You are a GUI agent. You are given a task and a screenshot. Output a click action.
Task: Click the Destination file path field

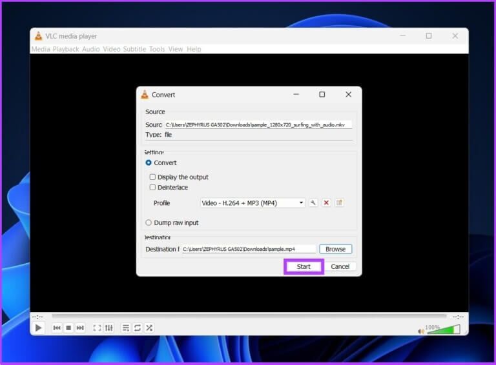(x=249, y=249)
